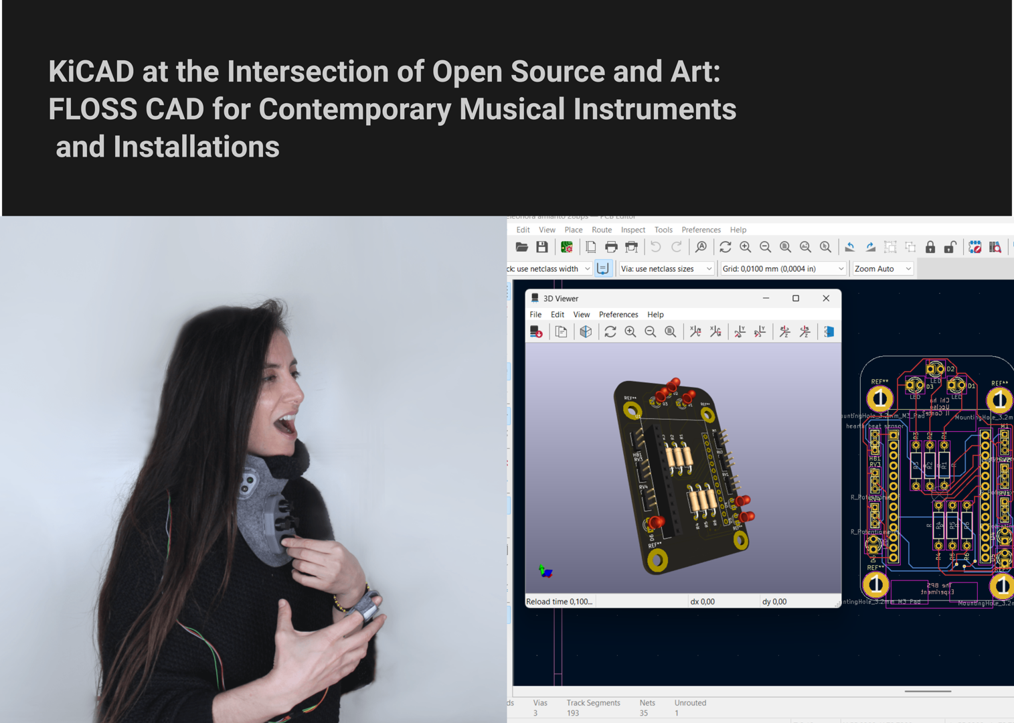The height and width of the screenshot is (723, 1014).
Task: Rotate X clockwise in 3D Viewer toolbar
Action: tap(695, 332)
